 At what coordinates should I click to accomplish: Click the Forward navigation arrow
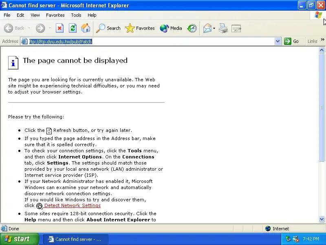(40, 28)
